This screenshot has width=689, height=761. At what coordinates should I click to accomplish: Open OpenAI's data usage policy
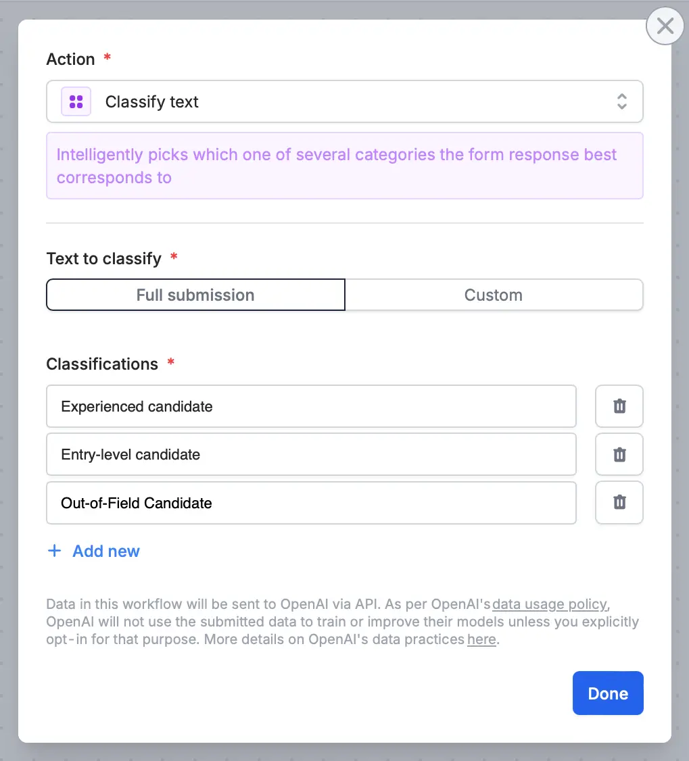[x=548, y=604]
